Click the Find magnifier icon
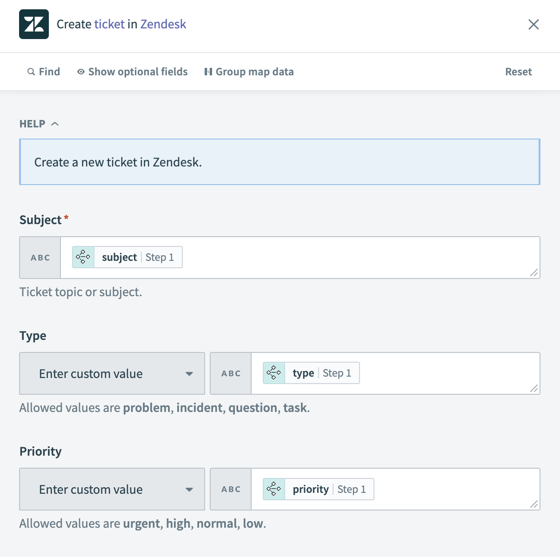 point(31,72)
